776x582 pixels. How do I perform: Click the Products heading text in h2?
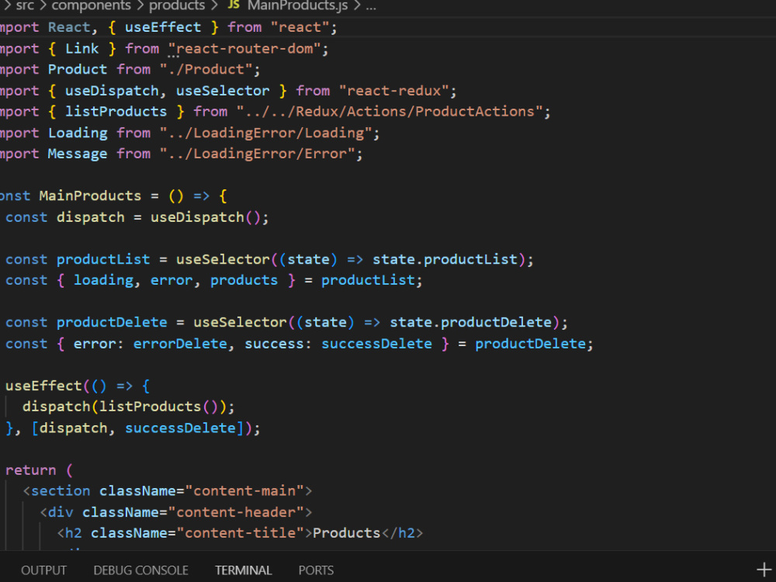click(346, 533)
